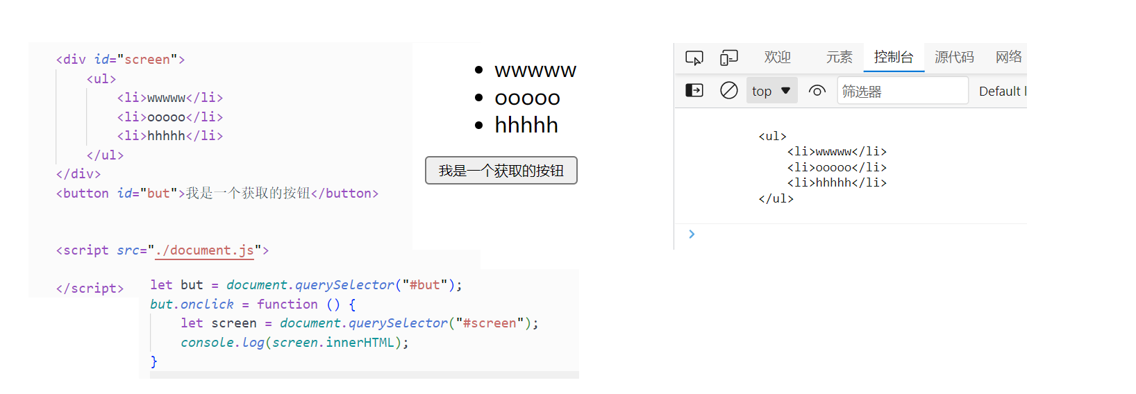Click the horizontal scrollbar under the JS code
1136x394 pixels.
point(365,375)
